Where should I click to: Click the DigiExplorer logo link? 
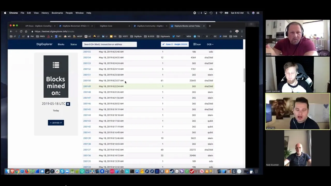click(44, 44)
